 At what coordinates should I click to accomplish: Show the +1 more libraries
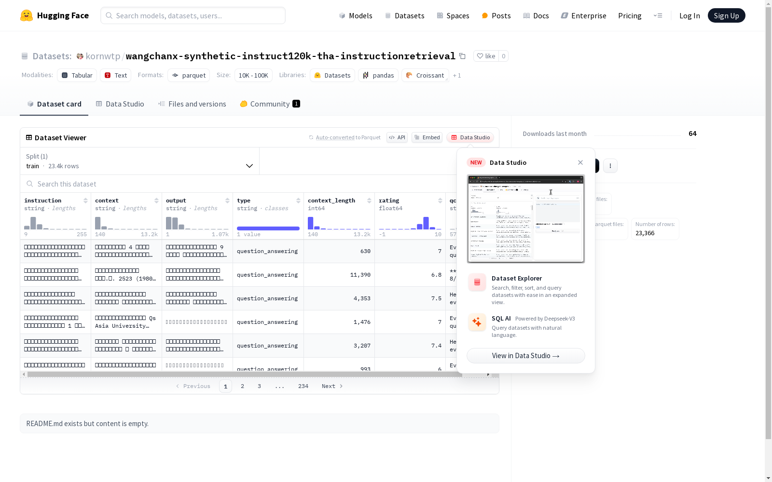[457, 76]
